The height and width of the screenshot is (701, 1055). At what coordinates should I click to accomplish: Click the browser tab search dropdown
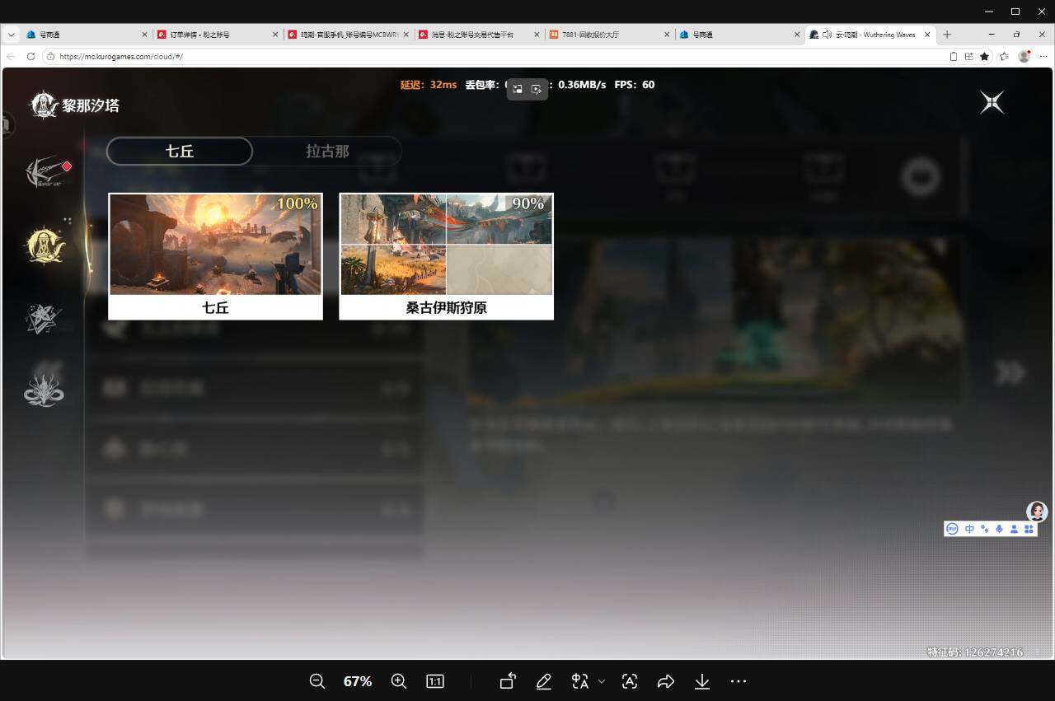tap(11, 35)
